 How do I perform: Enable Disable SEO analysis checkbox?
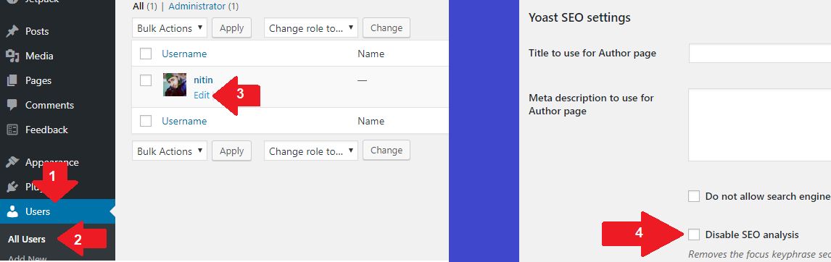[694, 234]
